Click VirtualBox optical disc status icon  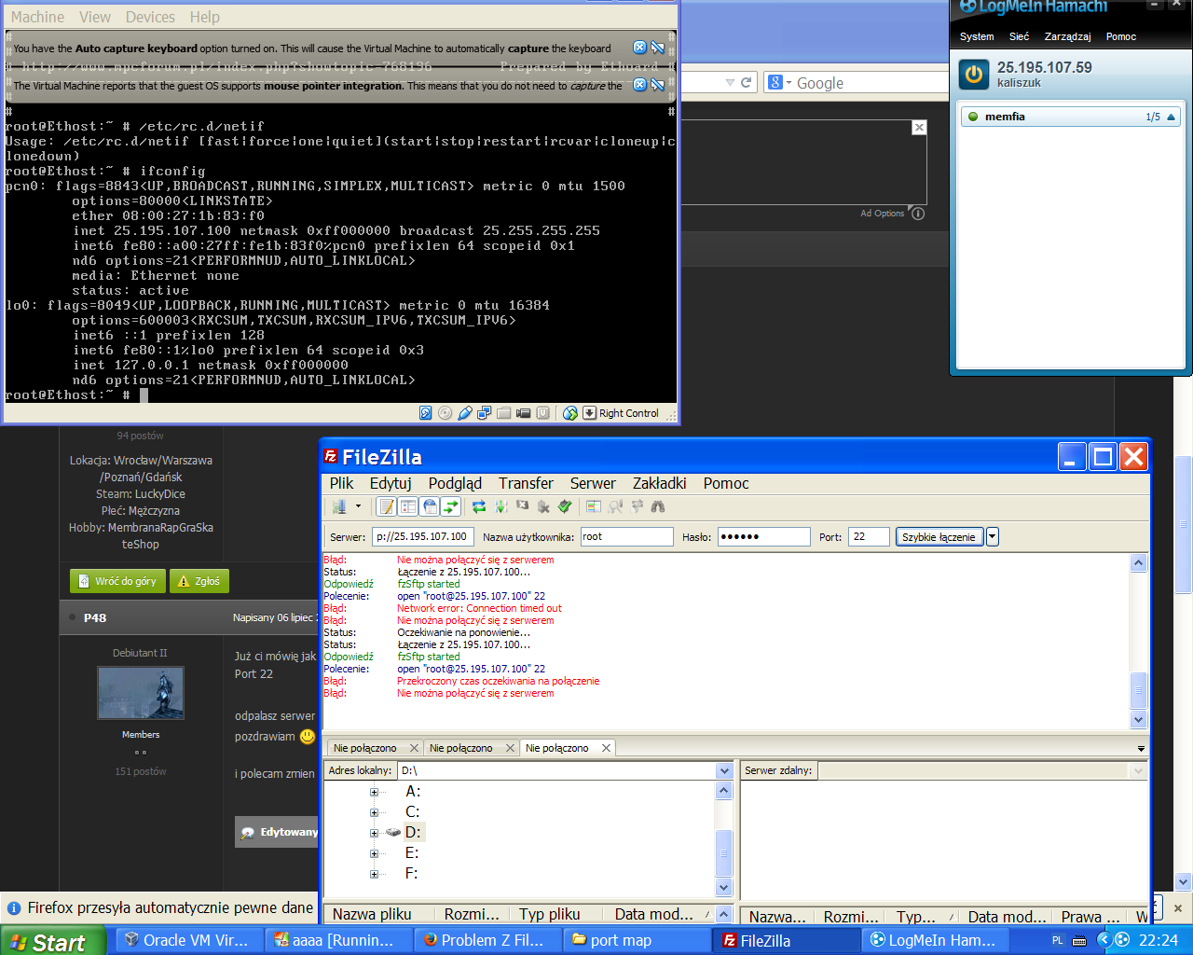coord(445,413)
